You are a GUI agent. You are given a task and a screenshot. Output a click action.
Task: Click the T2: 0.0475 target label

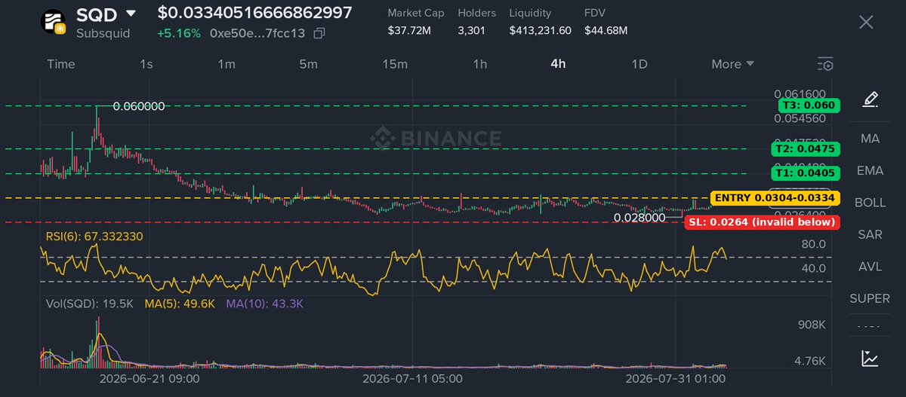[x=805, y=149]
